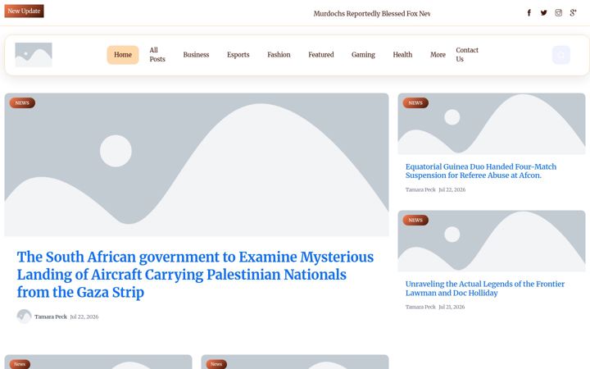This screenshot has width=590, height=369.
Task: Navigate to the Gaming section
Action: pyautogui.click(x=363, y=55)
